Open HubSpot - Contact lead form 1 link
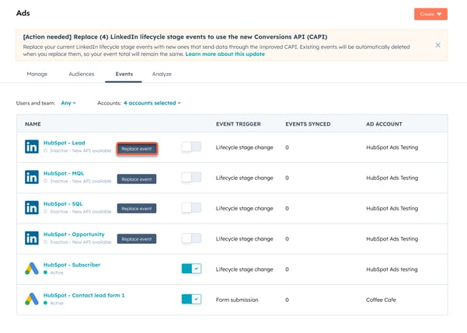Viewport: 467px width, 333px height. click(84, 295)
